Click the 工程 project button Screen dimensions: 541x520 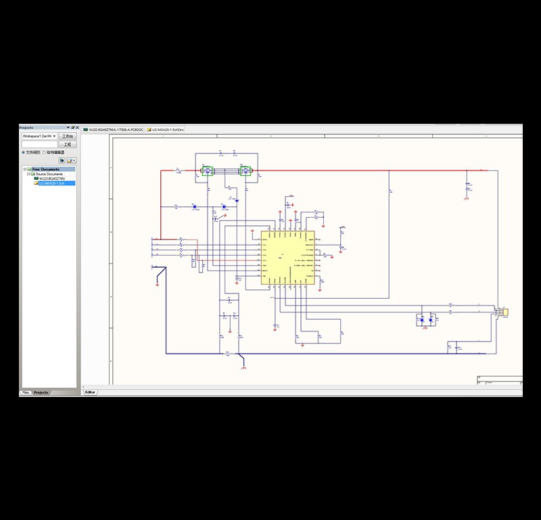pyautogui.click(x=68, y=144)
